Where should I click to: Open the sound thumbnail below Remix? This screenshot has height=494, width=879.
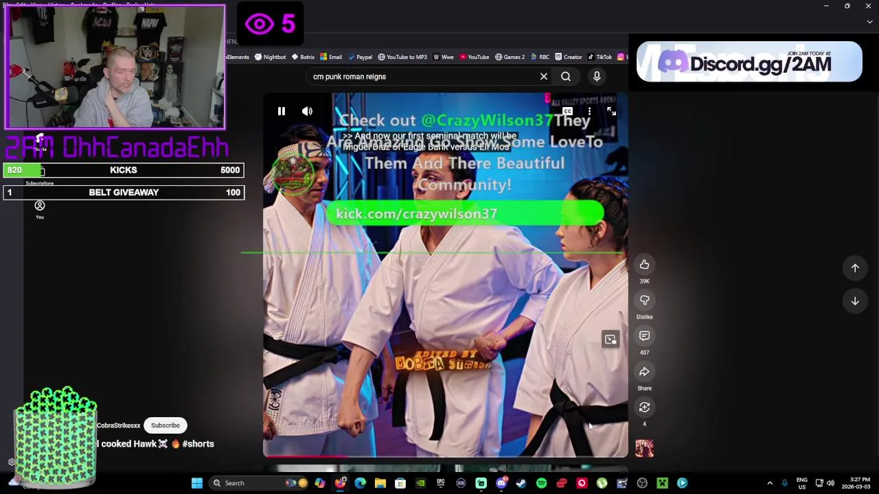pos(644,449)
